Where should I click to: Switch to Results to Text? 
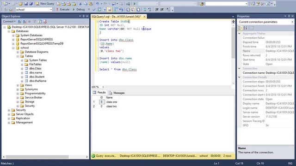pyautogui.click(x=128, y=9)
